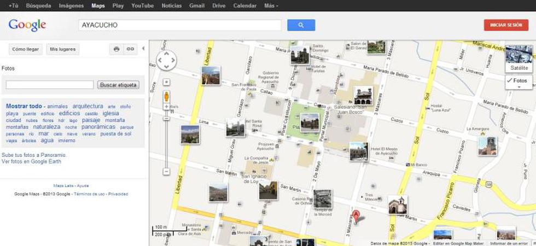The image size is (536, 246).
Task: Click the Route 18 highway shield on the map
Action: (490, 185)
